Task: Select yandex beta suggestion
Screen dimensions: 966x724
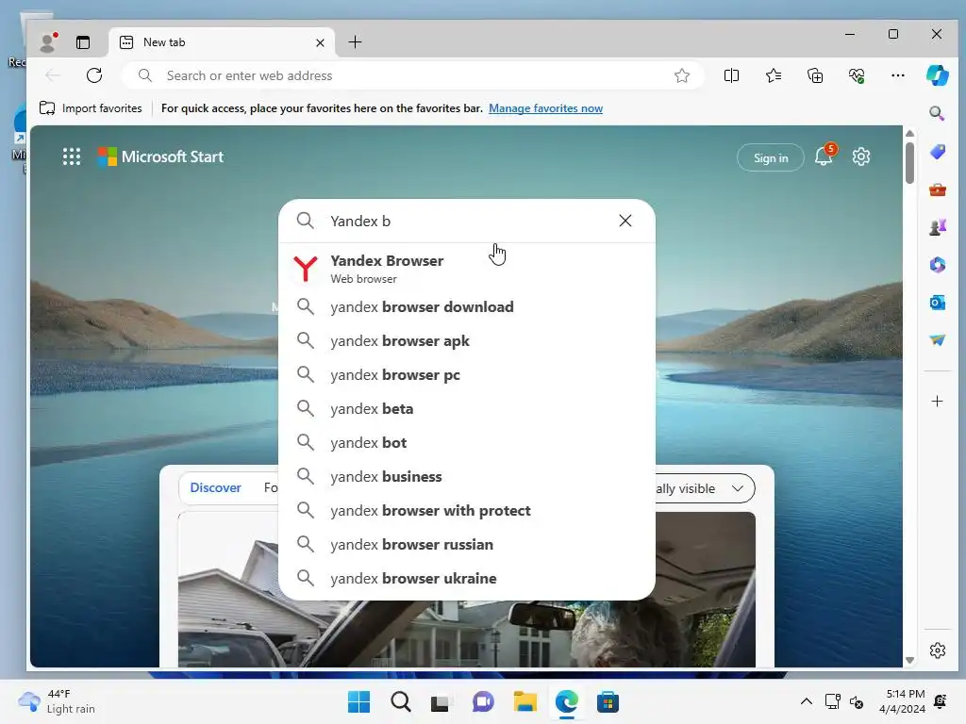Action: point(467,408)
